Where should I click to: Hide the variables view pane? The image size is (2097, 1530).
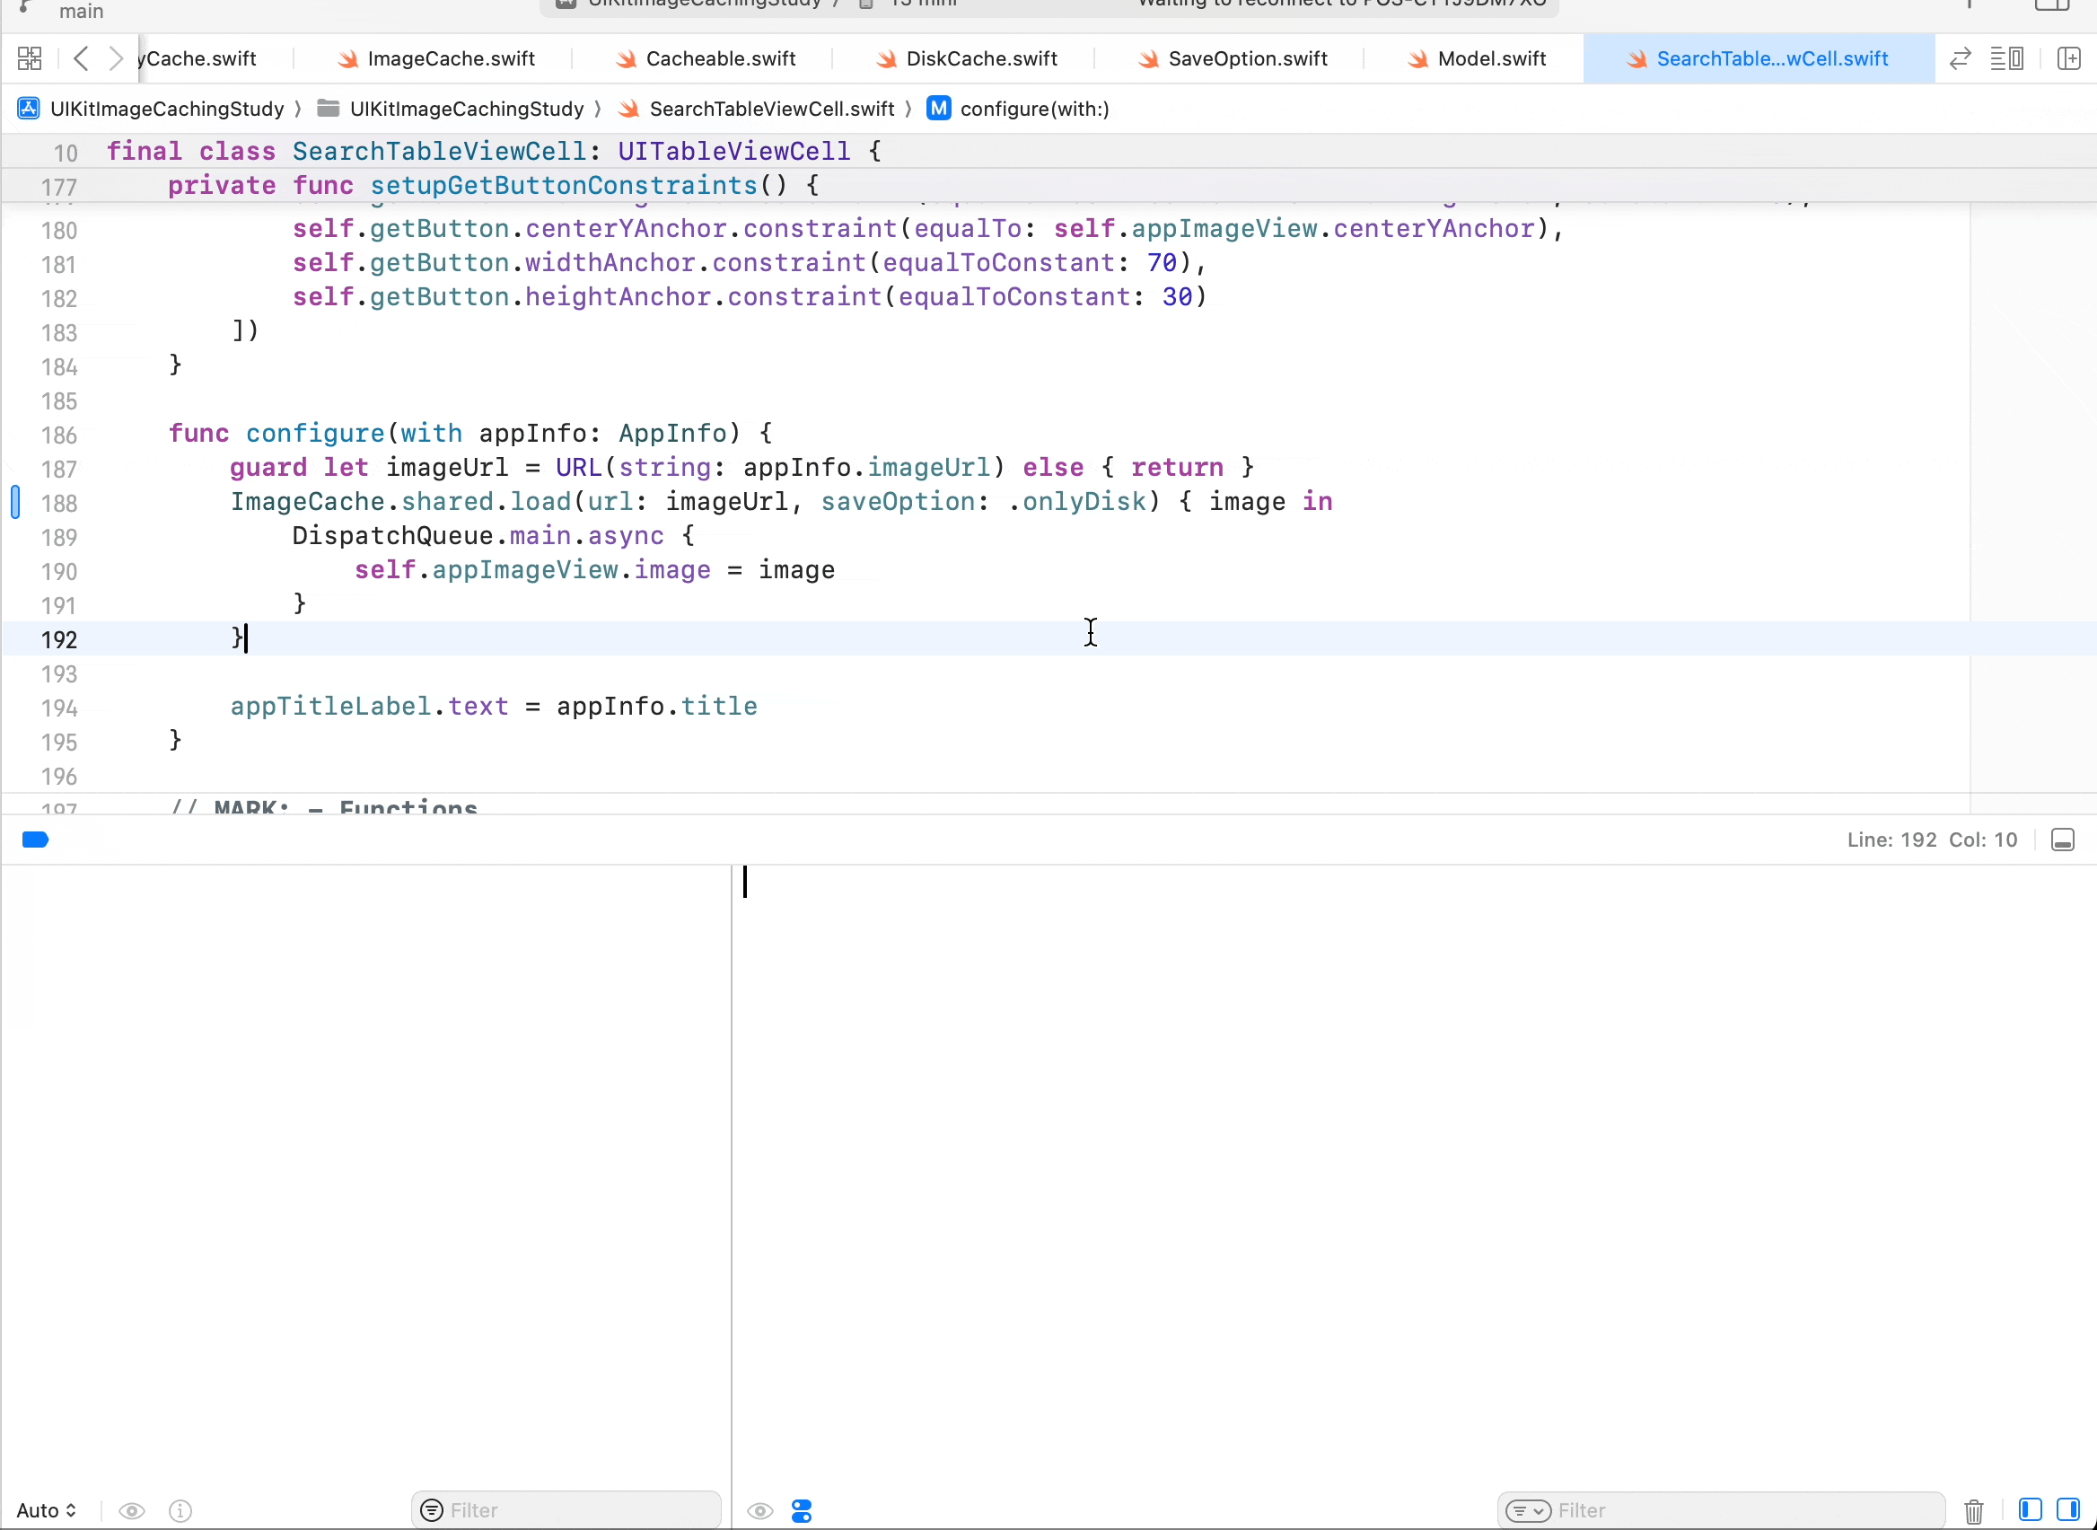tap(2031, 1510)
